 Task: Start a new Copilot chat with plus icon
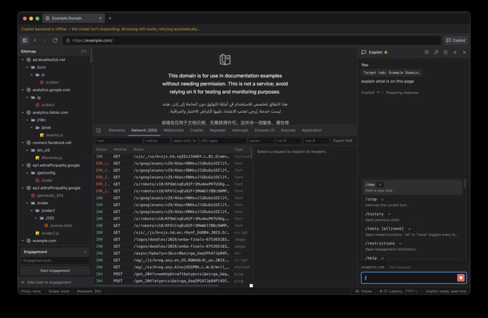coord(455,52)
